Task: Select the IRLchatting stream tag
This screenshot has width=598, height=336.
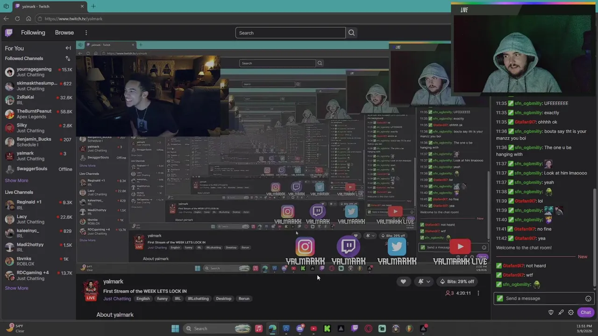Action: click(198, 299)
